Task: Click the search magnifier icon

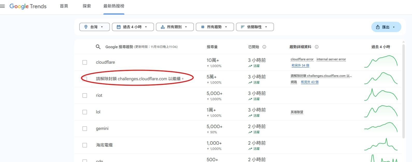Action: [98, 47]
